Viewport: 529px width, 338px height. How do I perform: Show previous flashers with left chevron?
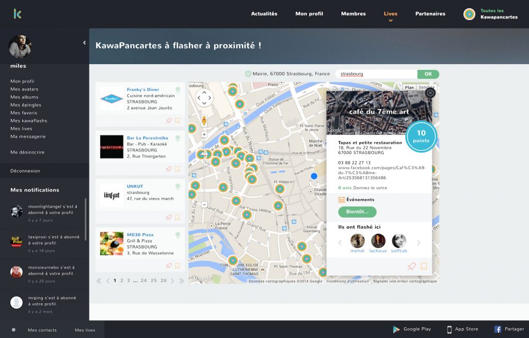click(x=340, y=242)
